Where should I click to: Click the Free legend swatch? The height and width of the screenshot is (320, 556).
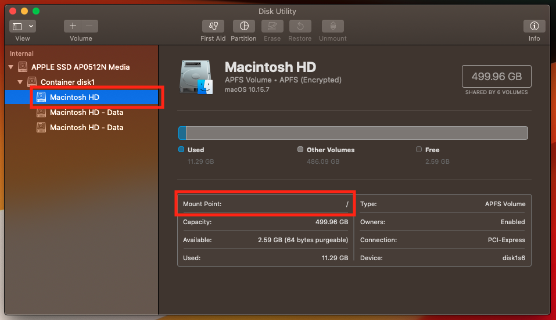[x=419, y=149]
